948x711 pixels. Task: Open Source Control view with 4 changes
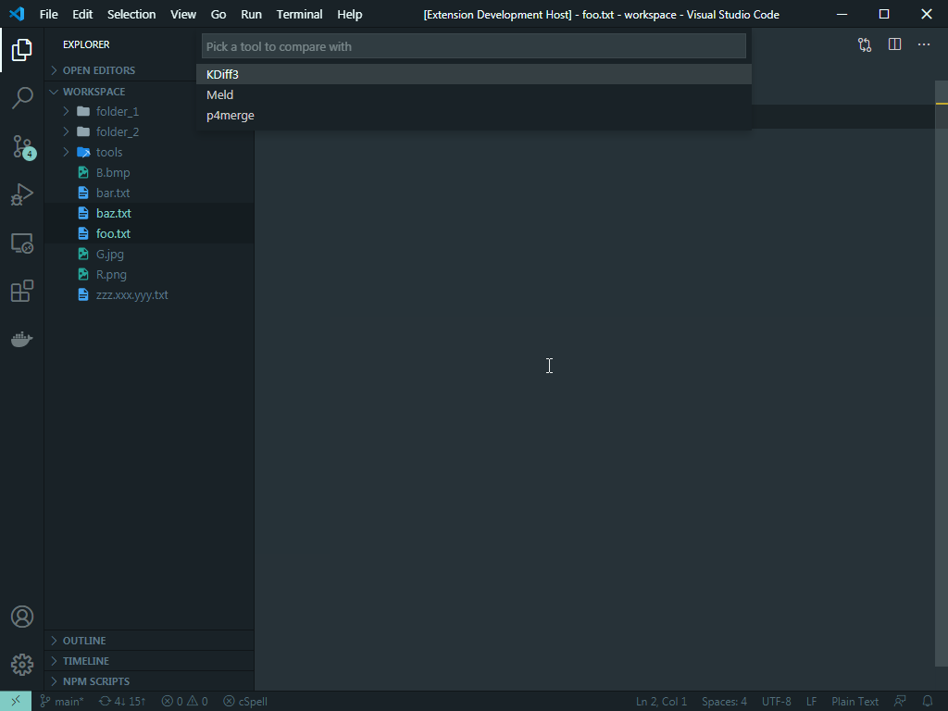pyautogui.click(x=22, y=146)
